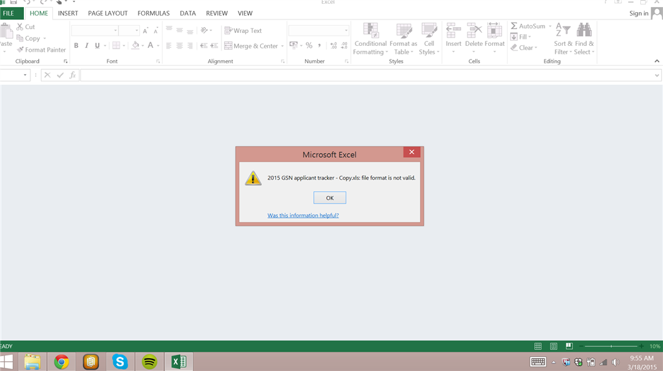Open the Borders button
663x371 pixels.
[117, 46]
